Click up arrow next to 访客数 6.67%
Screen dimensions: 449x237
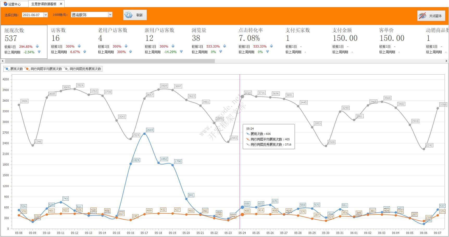[85, 52]
